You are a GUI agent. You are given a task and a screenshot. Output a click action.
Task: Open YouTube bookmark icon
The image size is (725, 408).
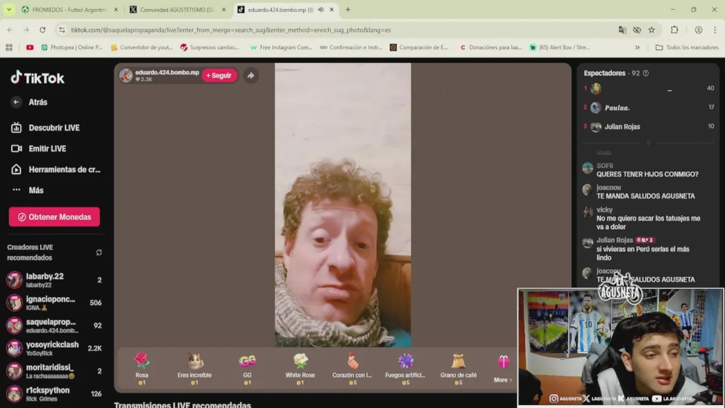click(29, 48)
